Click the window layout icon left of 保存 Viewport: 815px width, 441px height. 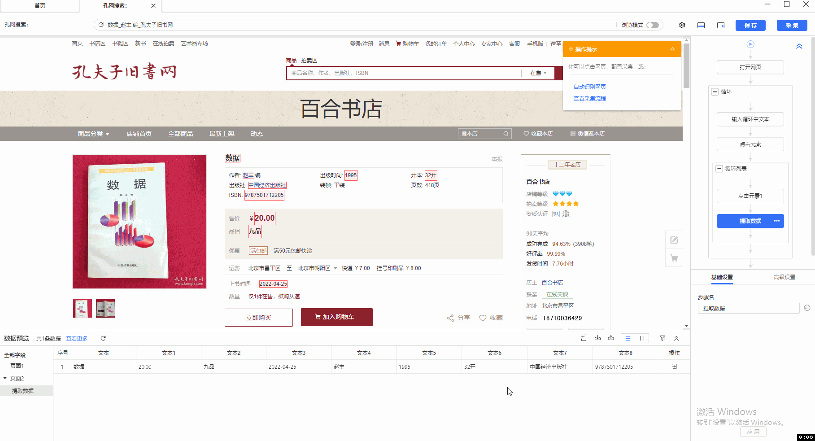[x=721, y=25]
